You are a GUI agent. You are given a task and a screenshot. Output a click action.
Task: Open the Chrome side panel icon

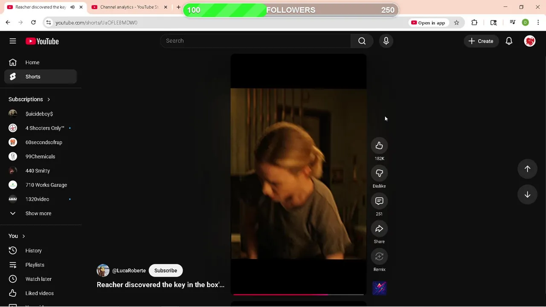click(494, 23)
